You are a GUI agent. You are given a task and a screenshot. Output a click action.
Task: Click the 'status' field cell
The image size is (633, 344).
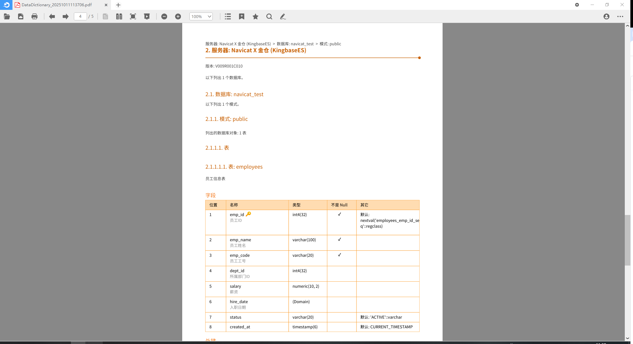point(257,317)
